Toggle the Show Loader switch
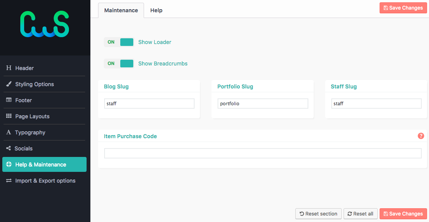The height and width of the screenshot is (222, 429). [119, 42]
